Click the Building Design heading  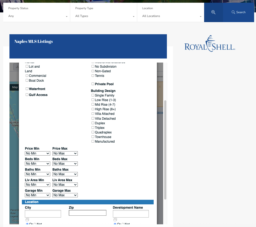tap(103, 91)
